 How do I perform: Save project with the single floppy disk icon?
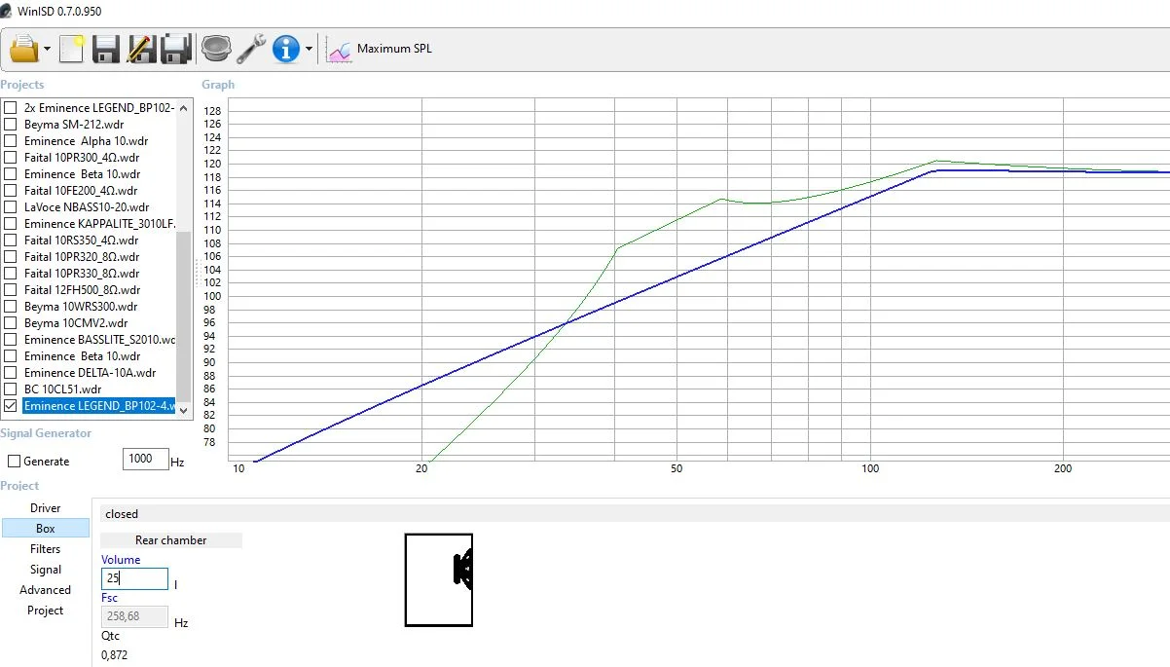(x=106, y=48)
